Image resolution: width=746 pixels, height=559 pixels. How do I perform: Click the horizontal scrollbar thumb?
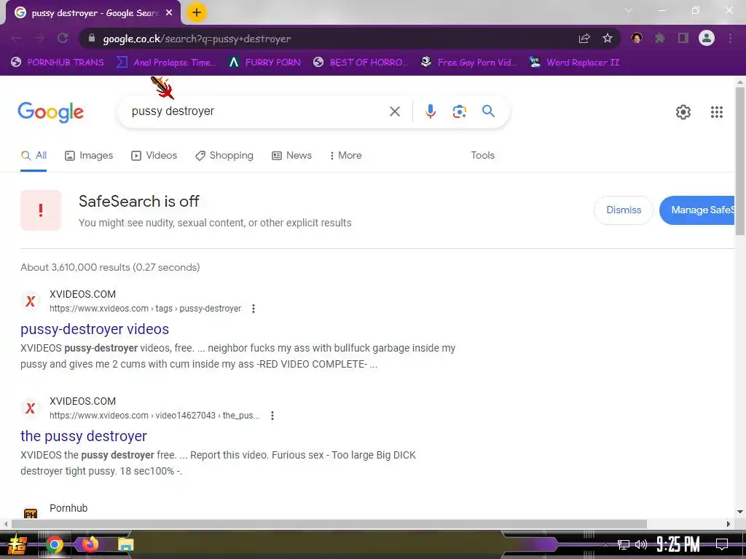(329, 524)
